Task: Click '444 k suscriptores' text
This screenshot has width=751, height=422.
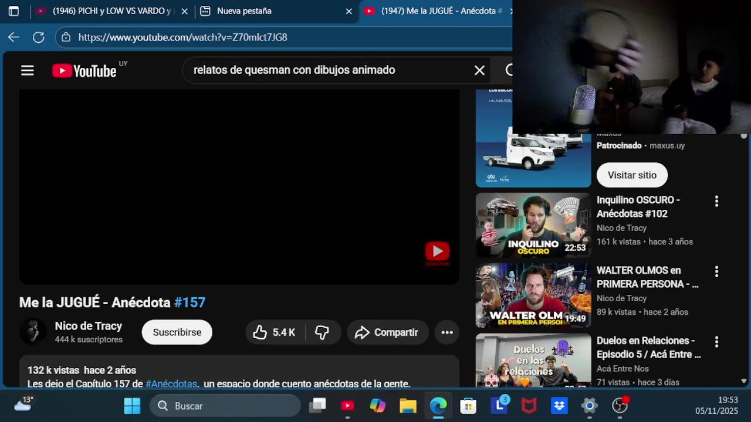Action: pos(89,340)
